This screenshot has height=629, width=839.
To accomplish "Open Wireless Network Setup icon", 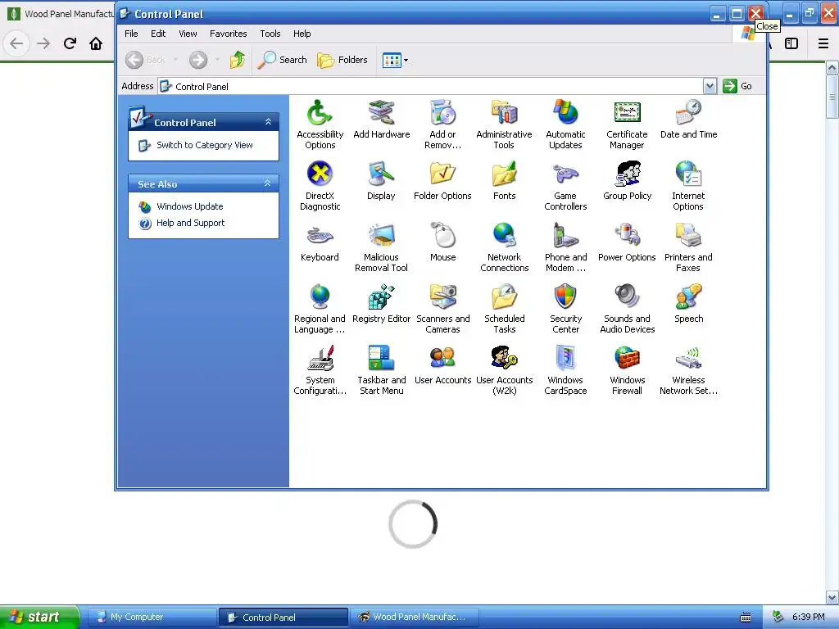I will (x=688, y=370).
